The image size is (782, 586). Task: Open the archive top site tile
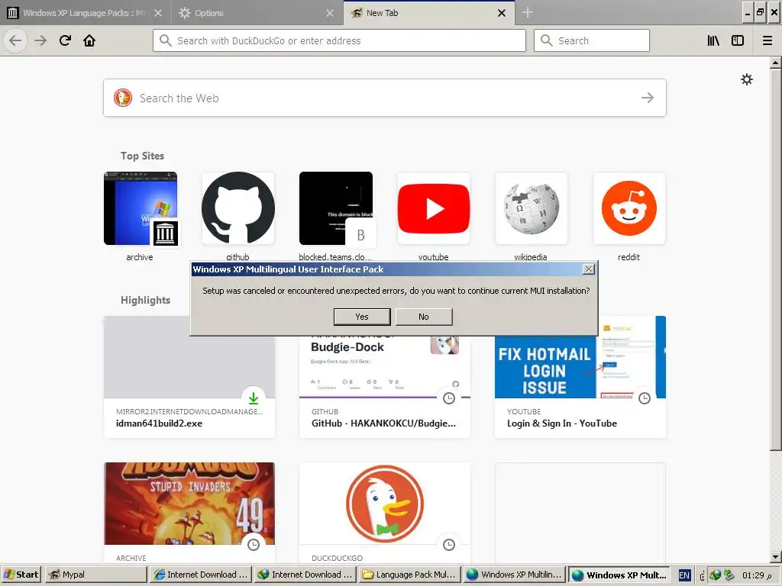141,208
